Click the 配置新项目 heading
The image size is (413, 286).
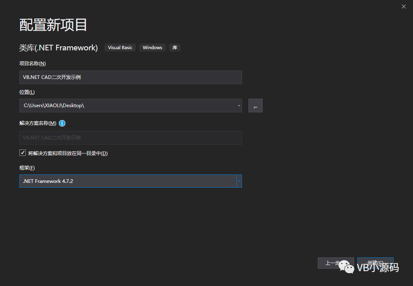point(53,25)
